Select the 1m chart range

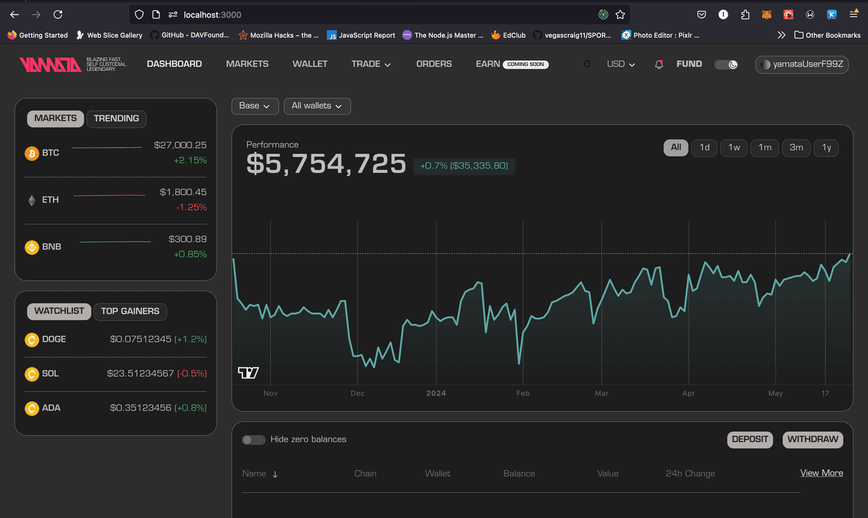765,148
